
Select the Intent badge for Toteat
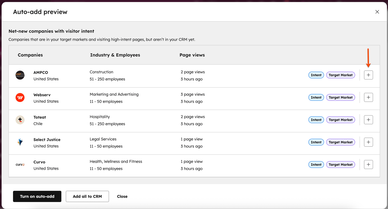(316, 120)
